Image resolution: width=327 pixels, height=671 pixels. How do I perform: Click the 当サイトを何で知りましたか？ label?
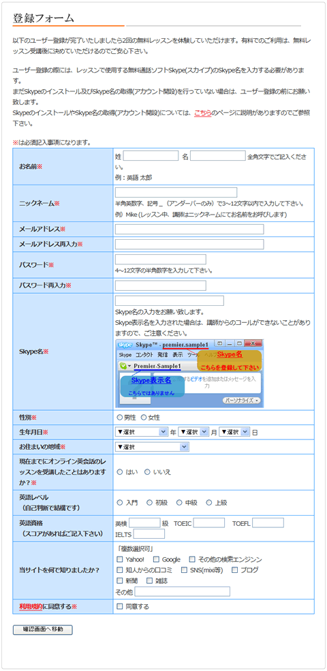tap(59, 570)
